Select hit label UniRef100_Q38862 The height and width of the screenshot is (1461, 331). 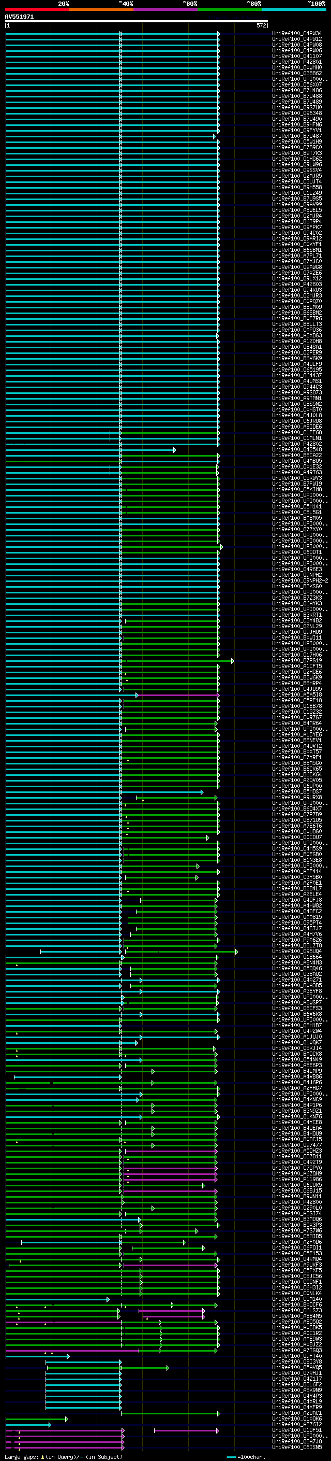[x=297, y=73]
